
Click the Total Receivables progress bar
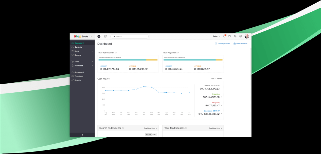(128, 60)
